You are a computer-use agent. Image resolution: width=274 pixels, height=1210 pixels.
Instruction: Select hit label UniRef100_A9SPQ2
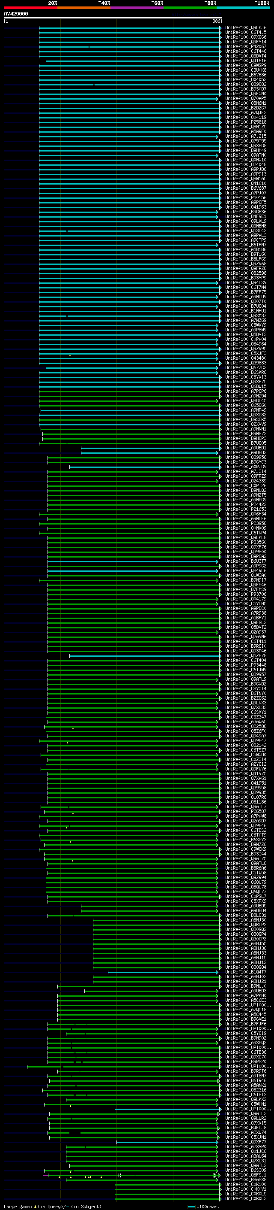246,1042
